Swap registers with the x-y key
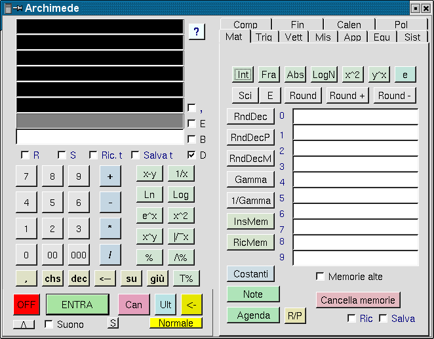This screenshot has height=339, width=434. (149, 174)
